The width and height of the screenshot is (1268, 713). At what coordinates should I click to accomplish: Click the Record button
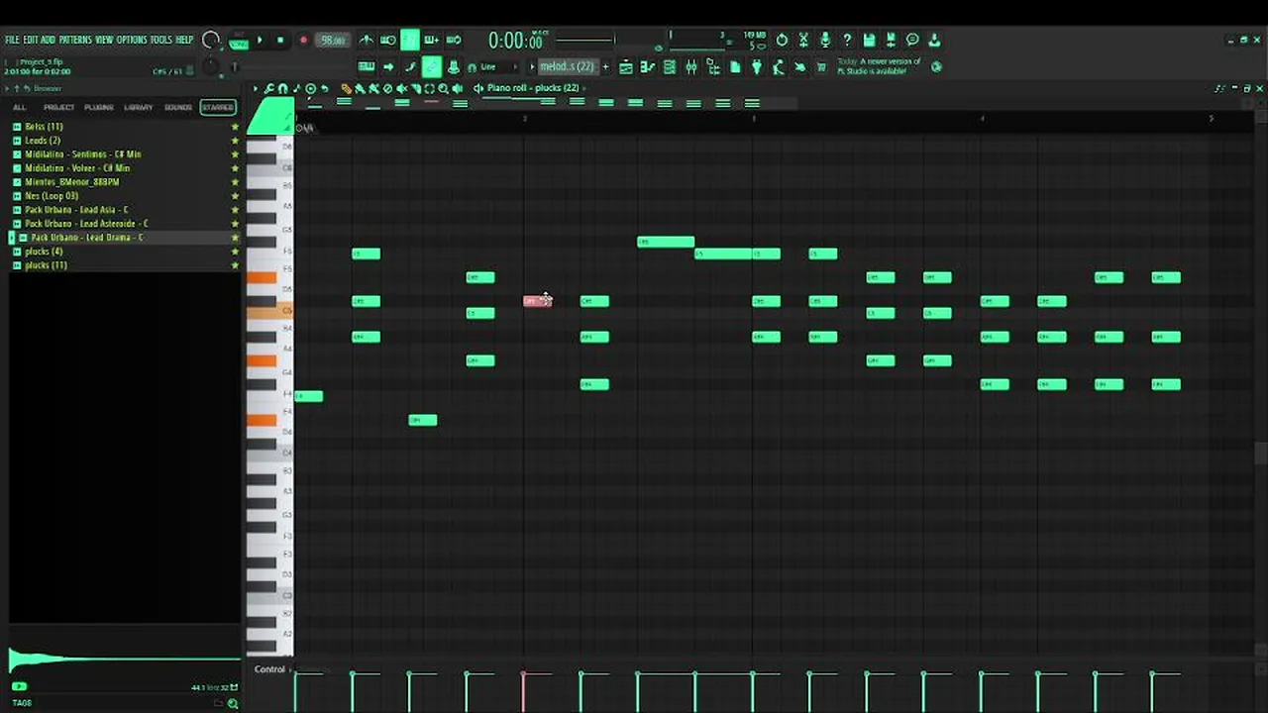[x=303, y=41]
